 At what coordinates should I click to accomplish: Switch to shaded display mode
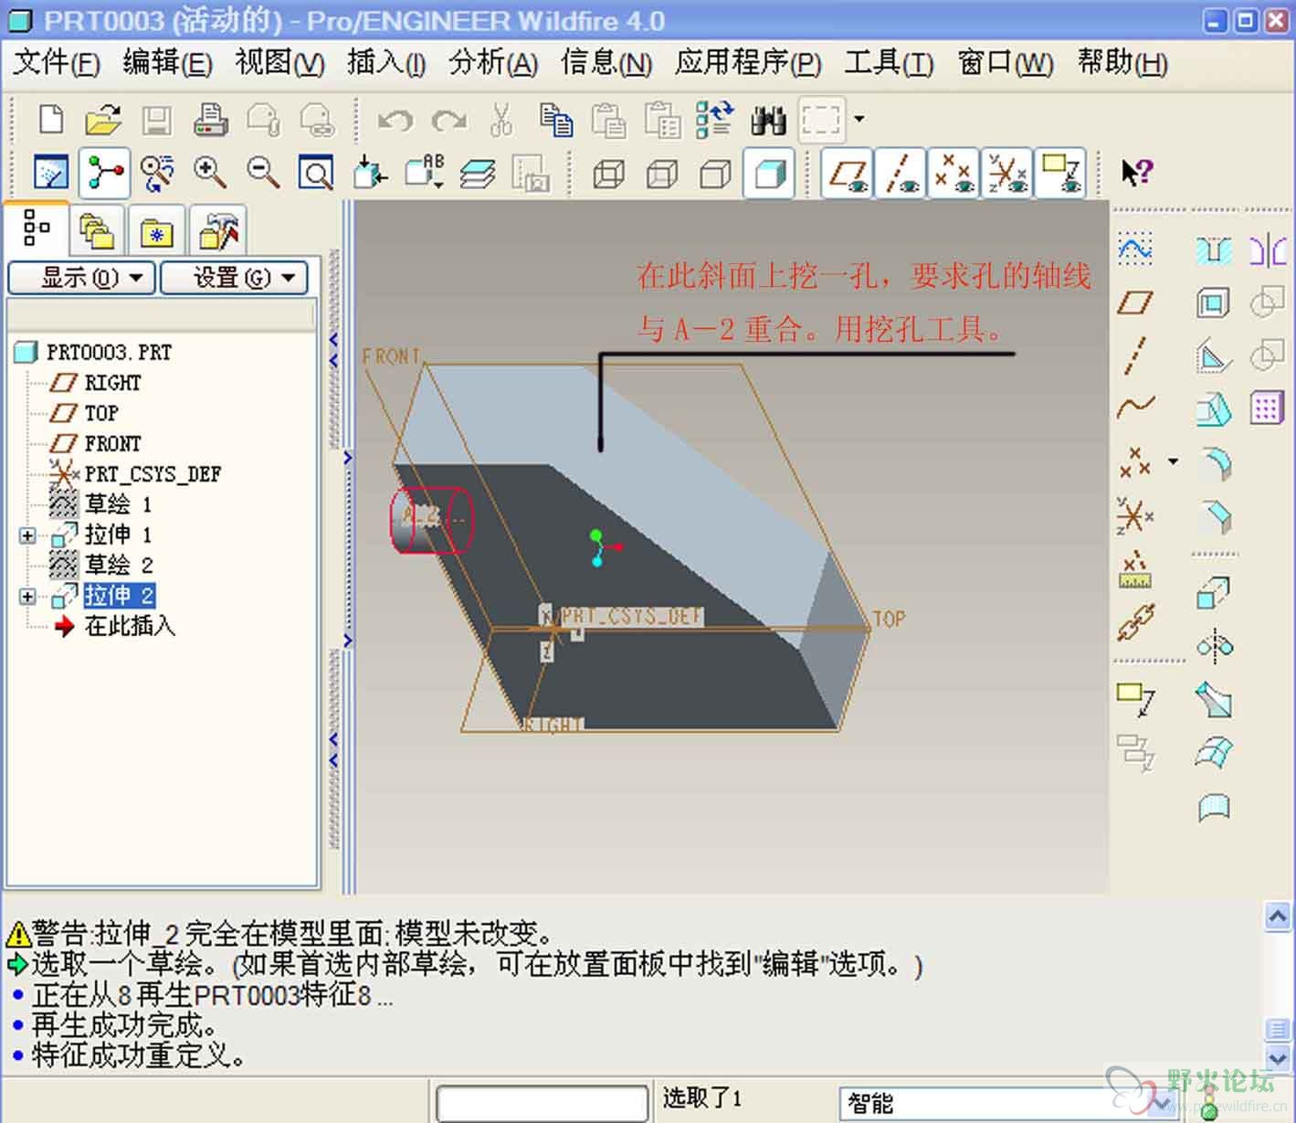[x=769, y=173]
